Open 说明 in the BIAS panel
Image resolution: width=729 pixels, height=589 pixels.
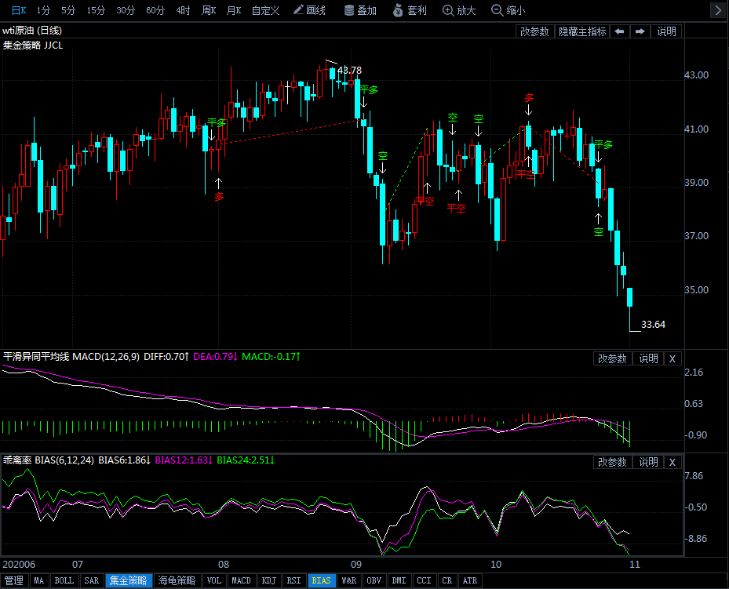coord(648,462)
